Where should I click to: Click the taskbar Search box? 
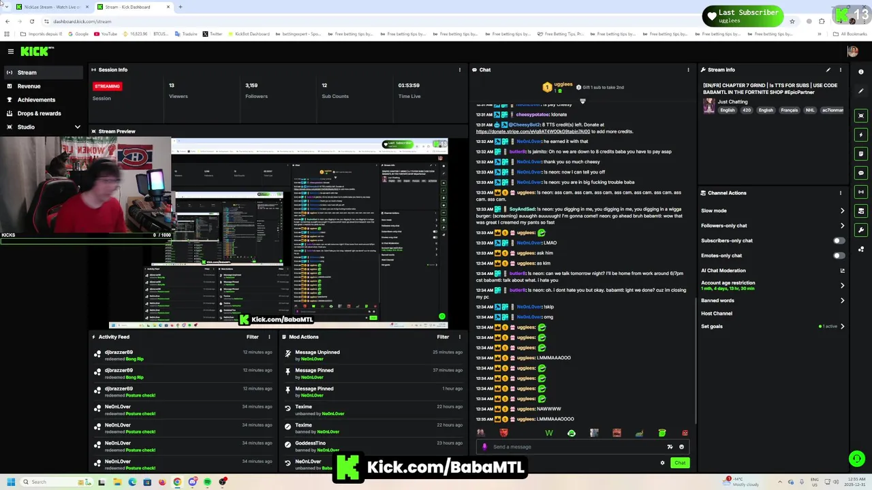point(57,482)
